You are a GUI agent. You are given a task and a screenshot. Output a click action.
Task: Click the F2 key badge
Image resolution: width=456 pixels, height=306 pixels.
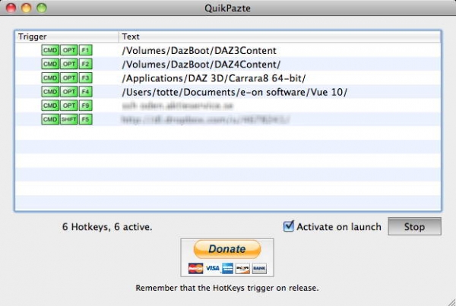[85, 64]
